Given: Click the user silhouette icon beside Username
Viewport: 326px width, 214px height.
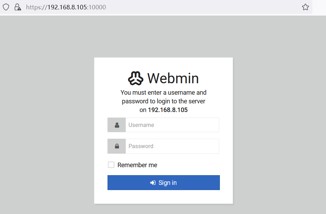Looking at the screenshot, I should 117,125.
